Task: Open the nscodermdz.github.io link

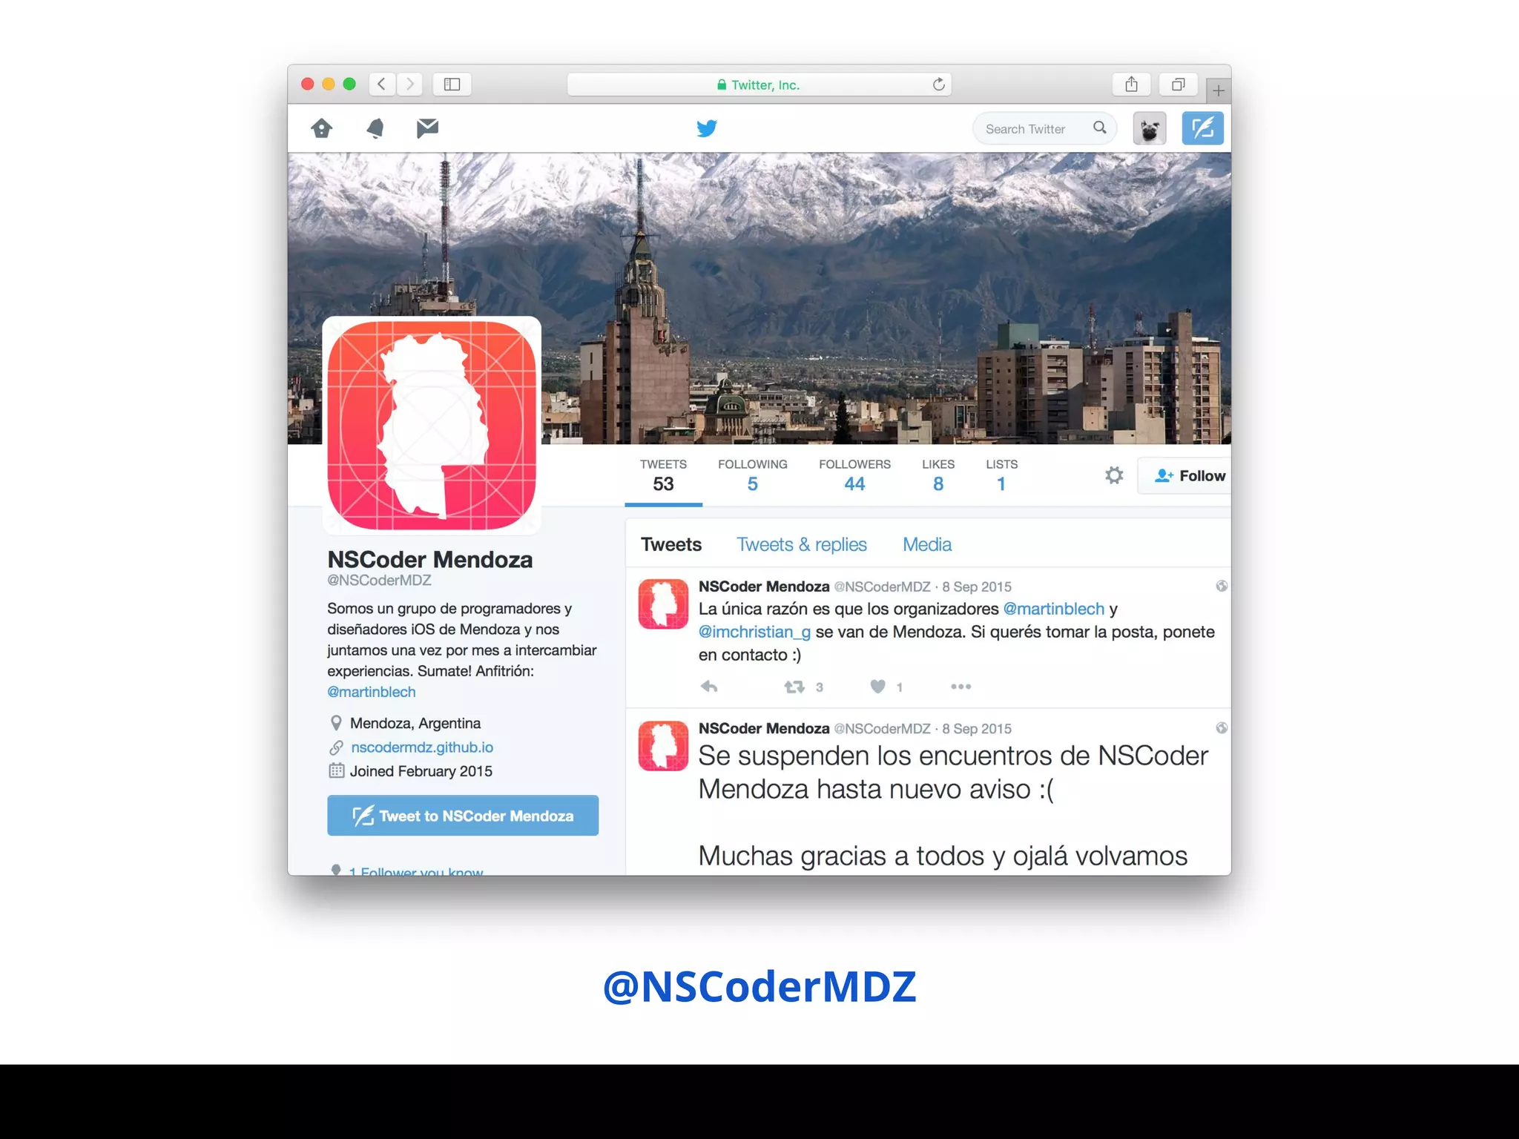Action: pos(421,747)
